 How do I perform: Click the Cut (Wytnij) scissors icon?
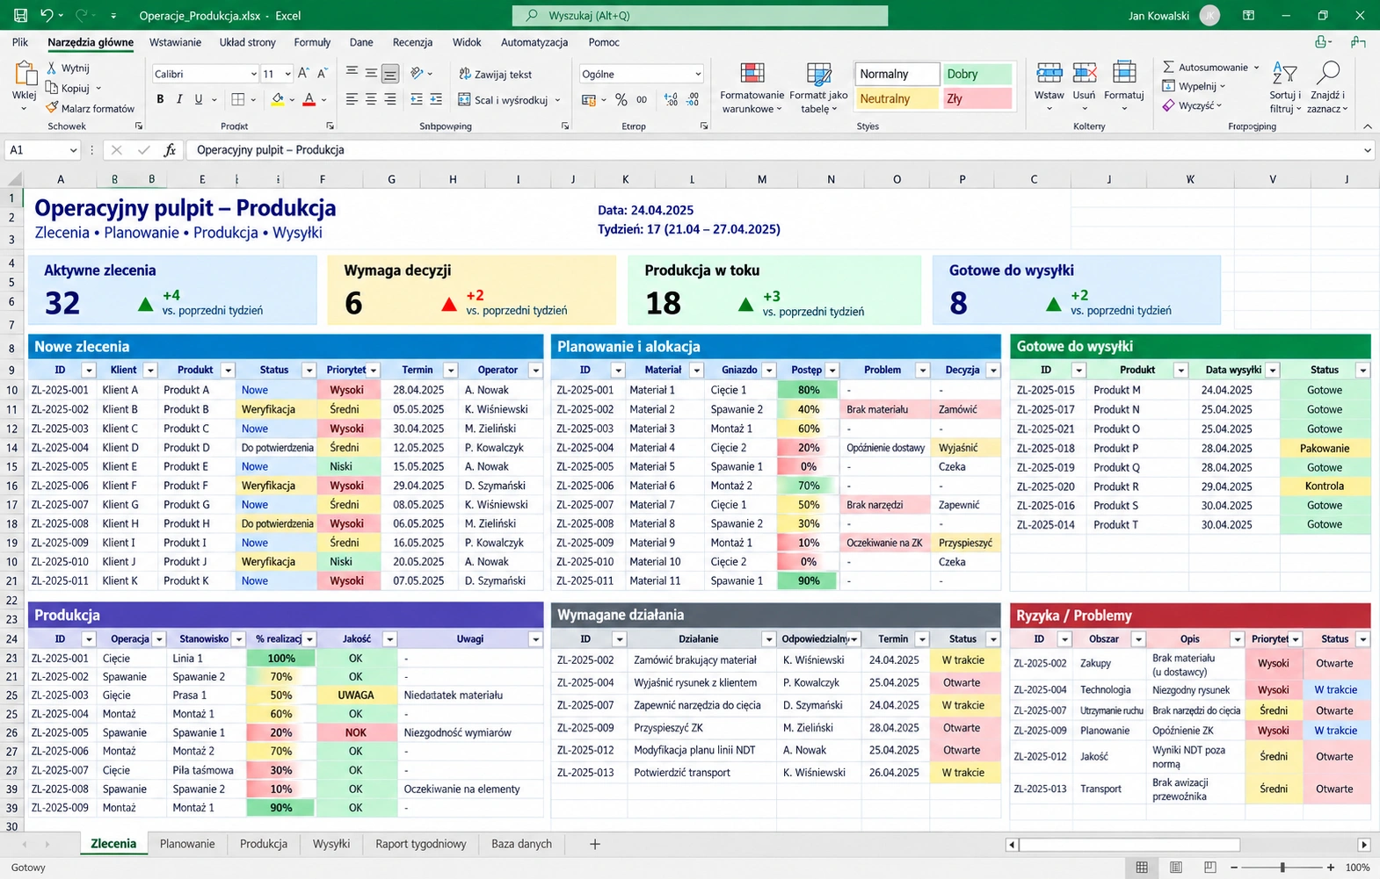pyautogui.click(x=52, y=68)
